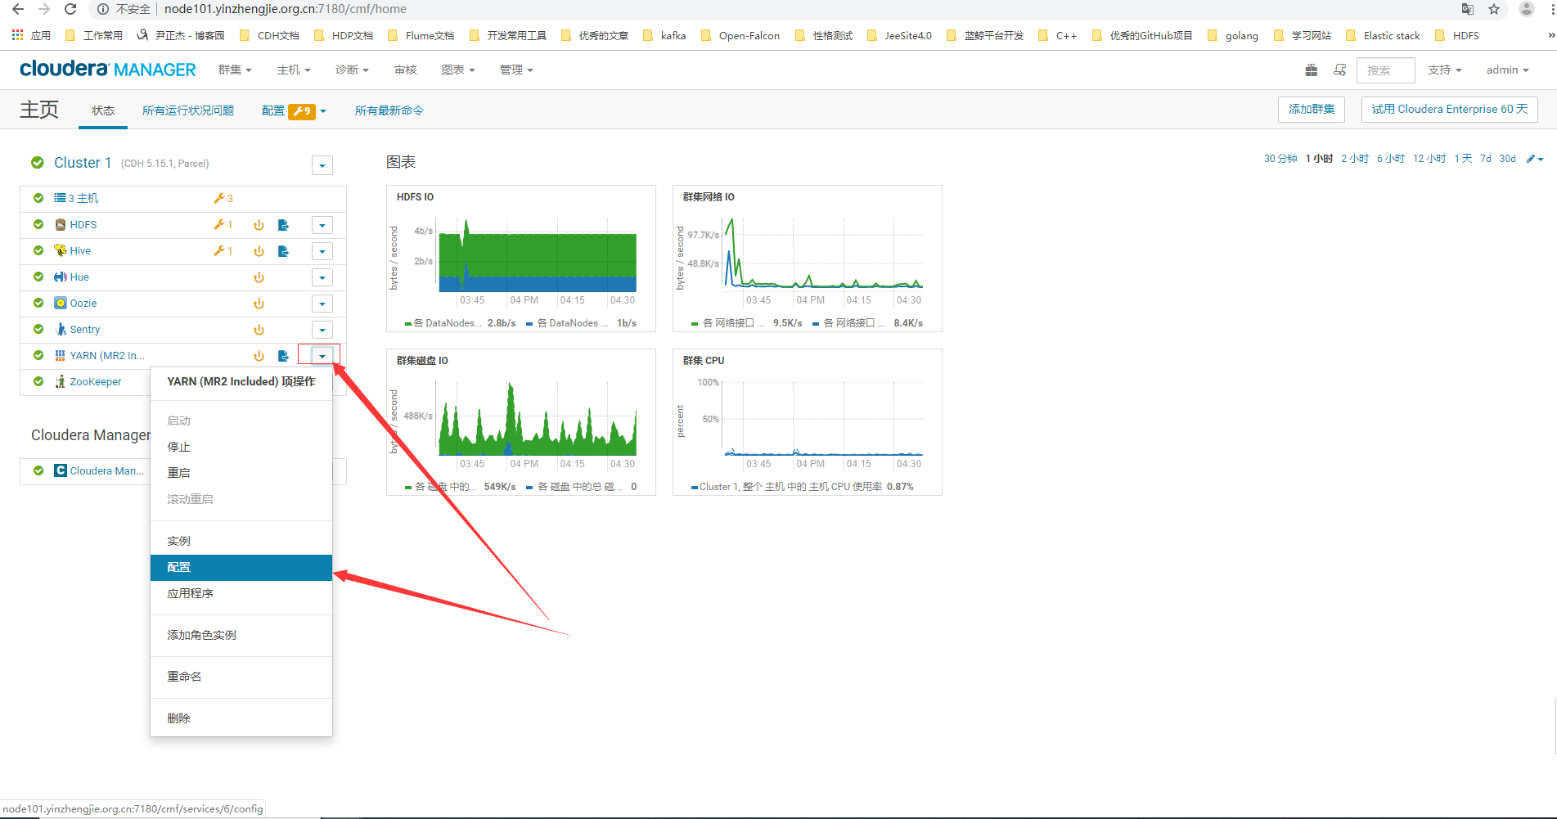Viewport: 1557px width, 819px height.
Task: Open Oozie actions dropdown arrow
Action: click(322, 304)
